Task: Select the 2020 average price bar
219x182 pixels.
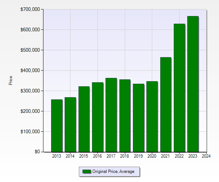Action: click(x=152, y=116)
